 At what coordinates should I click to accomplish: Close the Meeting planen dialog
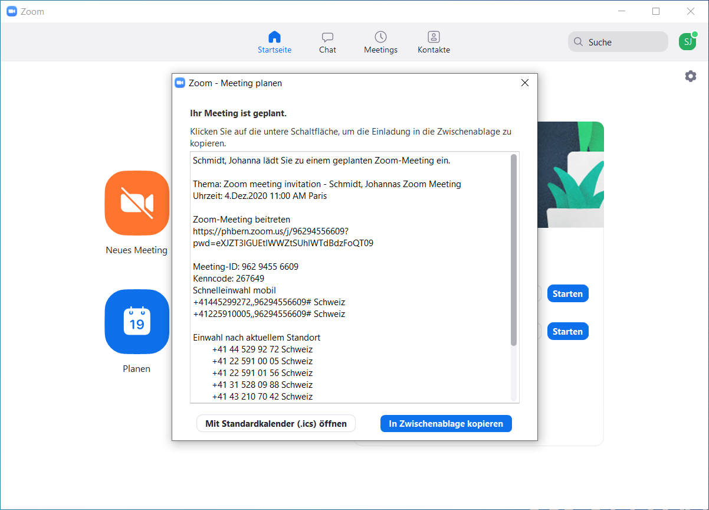click(x=525, y=83)
